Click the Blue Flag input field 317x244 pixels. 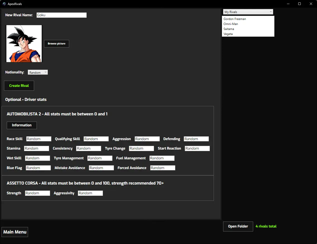38,168
